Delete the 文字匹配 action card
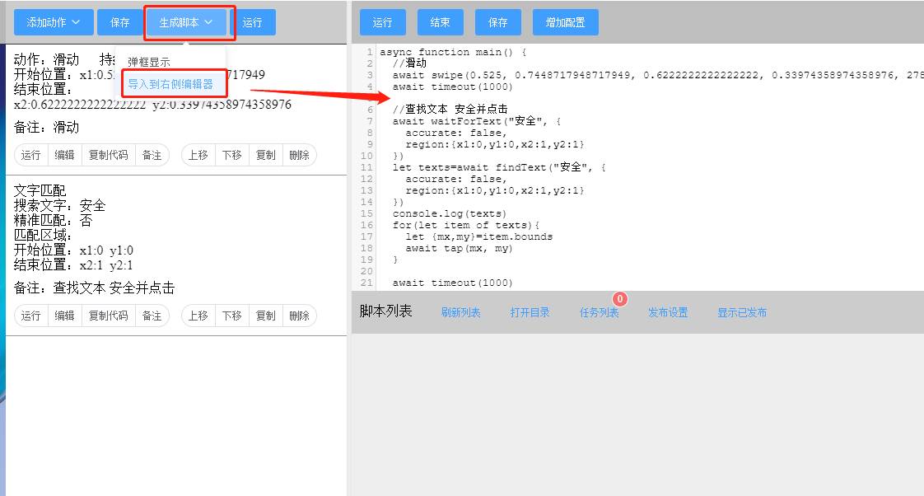Viewport: 924px width, 496px height. (x=300, y=316)
